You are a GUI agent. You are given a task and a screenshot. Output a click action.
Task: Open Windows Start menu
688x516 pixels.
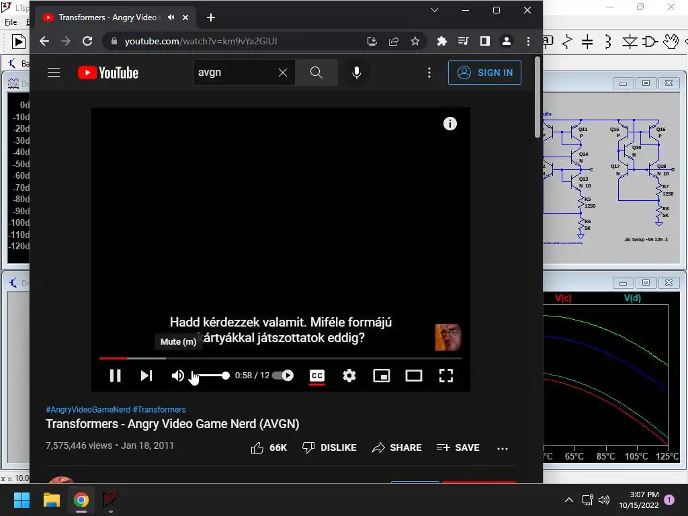[x=21, y=500]
